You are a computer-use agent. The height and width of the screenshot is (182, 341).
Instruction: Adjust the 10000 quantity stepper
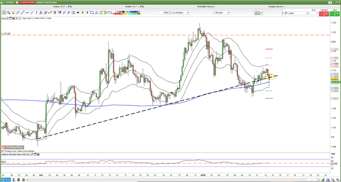click(170, 13)
